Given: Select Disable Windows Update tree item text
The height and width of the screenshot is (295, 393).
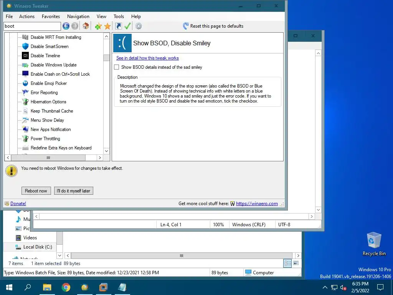Looking at the screenshot, I should tap(54, 65).
